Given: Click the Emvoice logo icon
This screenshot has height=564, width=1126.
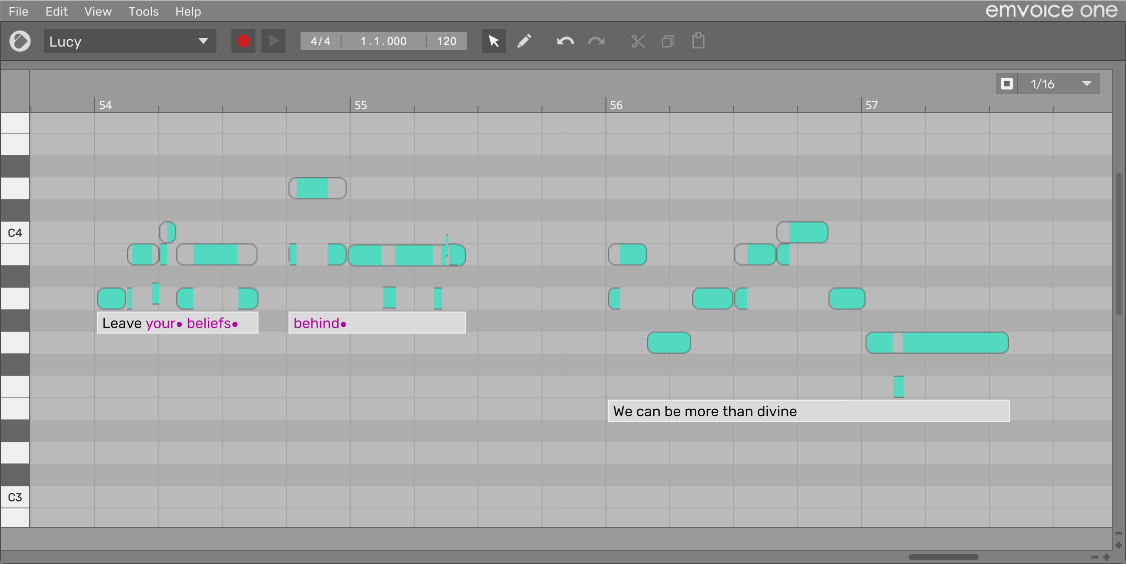Looking at the screenshot, I should [x=21, y=41].
